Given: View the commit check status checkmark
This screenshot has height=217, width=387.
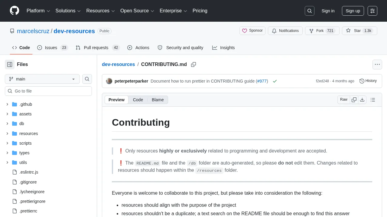Looking at the screenshot, I should point(275,81).
